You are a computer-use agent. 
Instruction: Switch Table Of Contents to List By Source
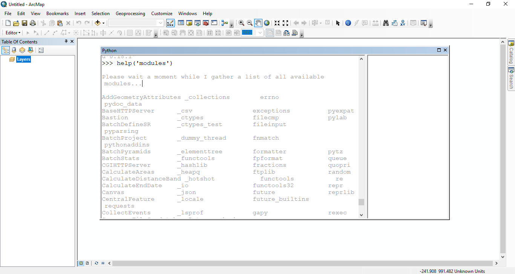tap(14, 50)
